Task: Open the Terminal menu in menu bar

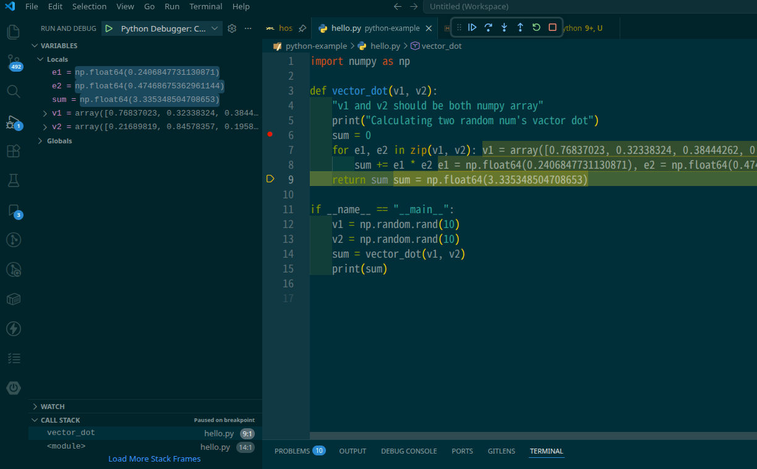Action: tap(205, 7)
